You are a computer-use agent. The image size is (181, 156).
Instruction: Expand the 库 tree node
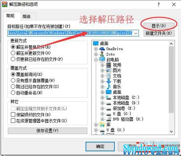point(96,125)
